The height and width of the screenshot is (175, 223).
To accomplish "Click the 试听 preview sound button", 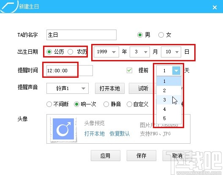I will point(142,88).
